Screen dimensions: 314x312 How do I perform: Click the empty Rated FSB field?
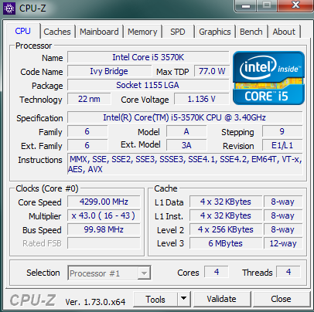point(104,243)
